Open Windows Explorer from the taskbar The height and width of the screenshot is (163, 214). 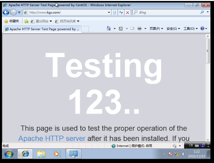tap(41, 154)
